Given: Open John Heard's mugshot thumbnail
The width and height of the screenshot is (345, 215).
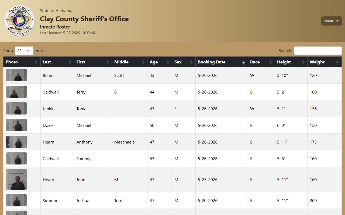Looking at the screenshot, I should click(x=16, y=180).
